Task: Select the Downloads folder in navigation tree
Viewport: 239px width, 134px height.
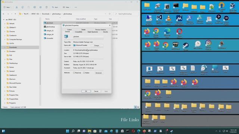Action: pyautogui.click(x=20, y=47)
